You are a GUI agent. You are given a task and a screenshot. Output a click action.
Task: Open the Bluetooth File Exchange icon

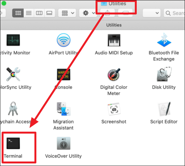tap(164, 40)
